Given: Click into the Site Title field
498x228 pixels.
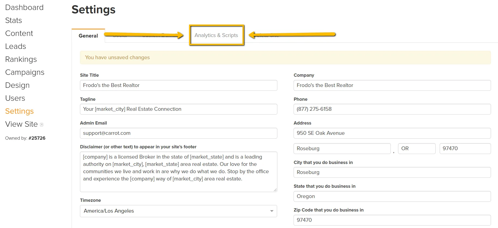Looking at the screenshot, I should click(x=178, y=85).
